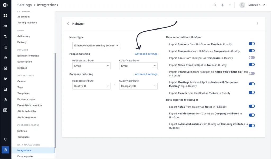Open the settings gear icon in left rail
Viewport: 271px width, 159px height.
(x=5, y=150)
